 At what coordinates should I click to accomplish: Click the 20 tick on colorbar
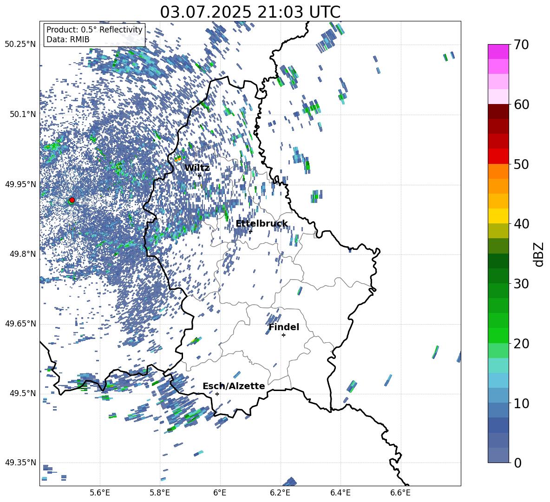click(x=521, y=344)
